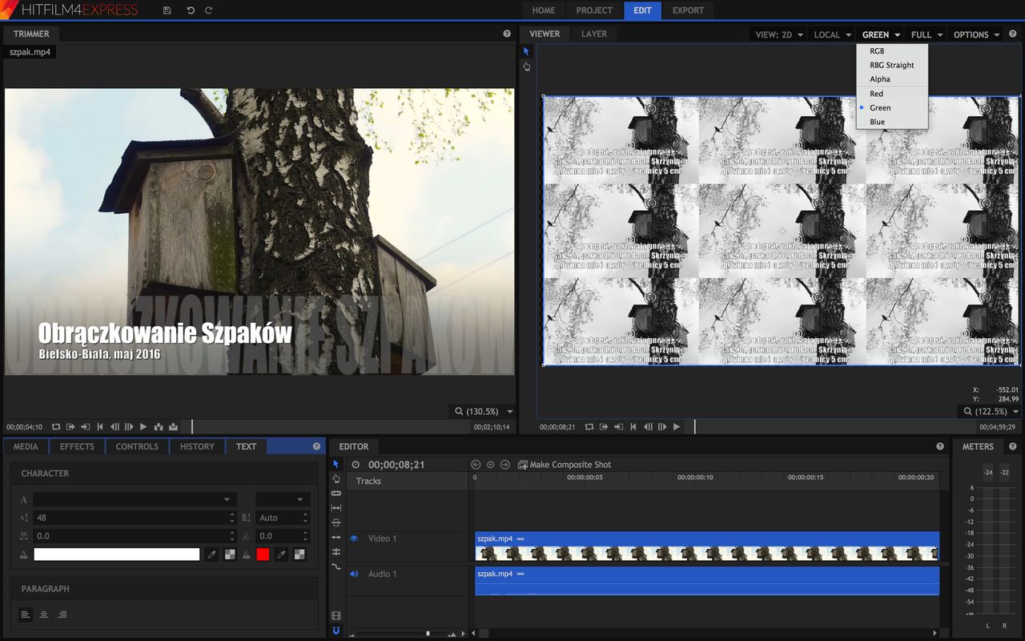Select the Hand tool in the Viewer
This screenshot has height=641, width=1025.
coord(526,67)
